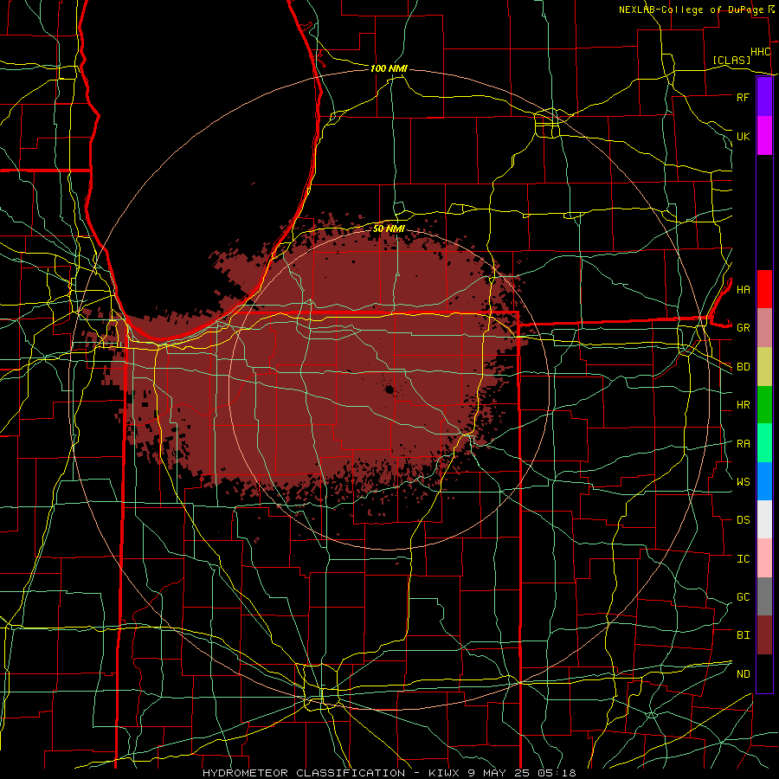This screenshot has width=779, height=779.
Task: Click the UK magenta legend swatch
Action: coord(764,136)
